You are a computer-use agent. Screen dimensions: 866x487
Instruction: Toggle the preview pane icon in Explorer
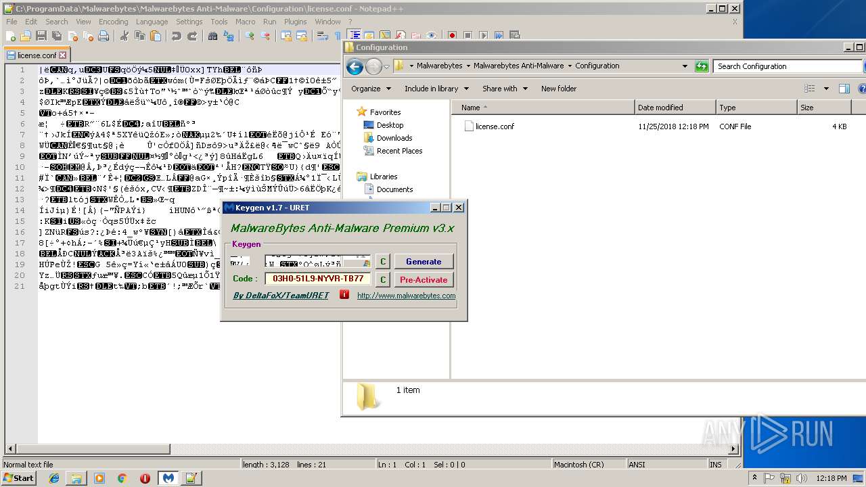(x=844, y=89)
